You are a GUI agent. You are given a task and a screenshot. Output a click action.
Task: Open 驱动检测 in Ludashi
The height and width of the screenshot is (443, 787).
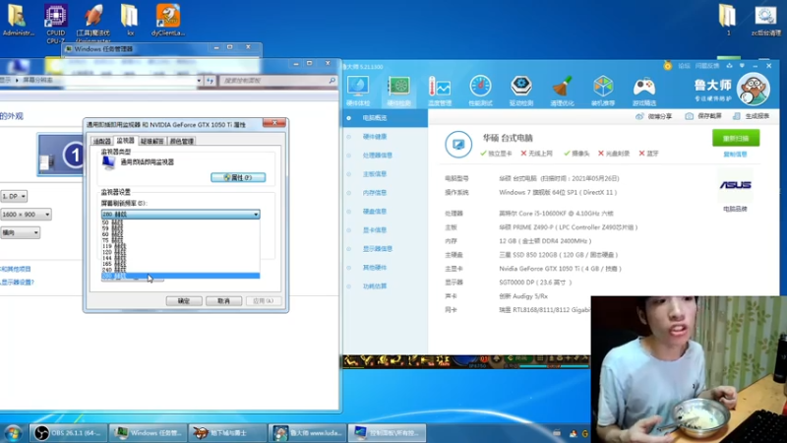click(x=521, y=91)
